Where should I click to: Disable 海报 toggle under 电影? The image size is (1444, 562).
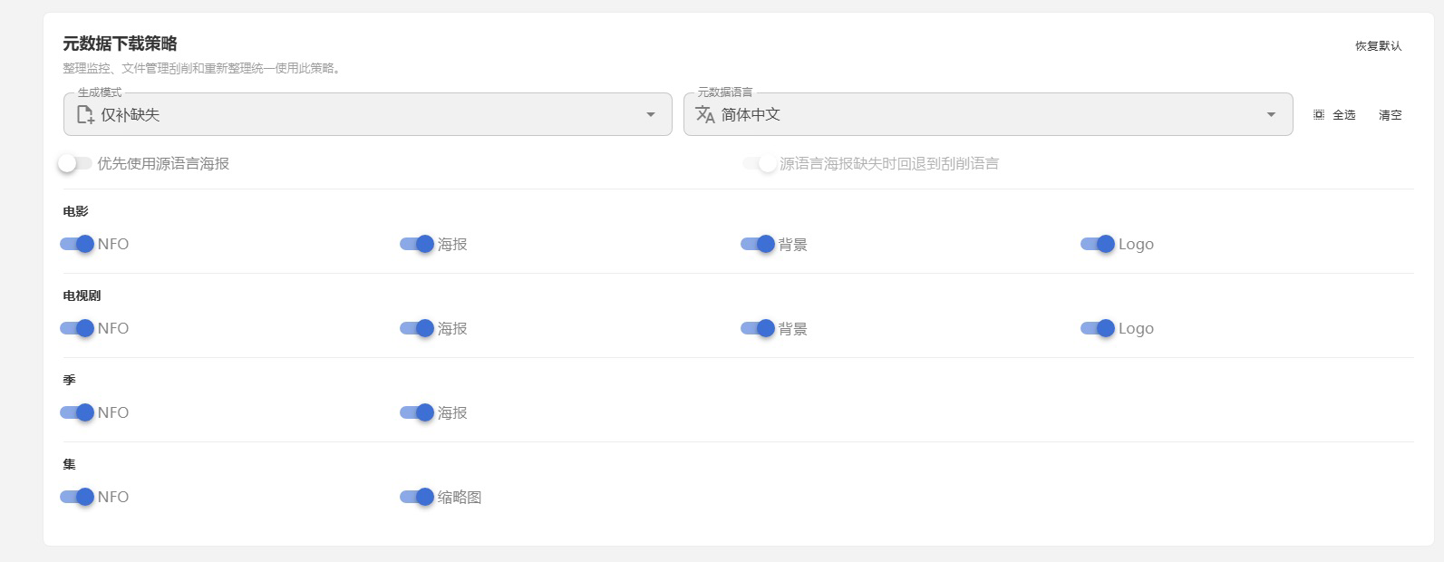click(x=417, y=244)
